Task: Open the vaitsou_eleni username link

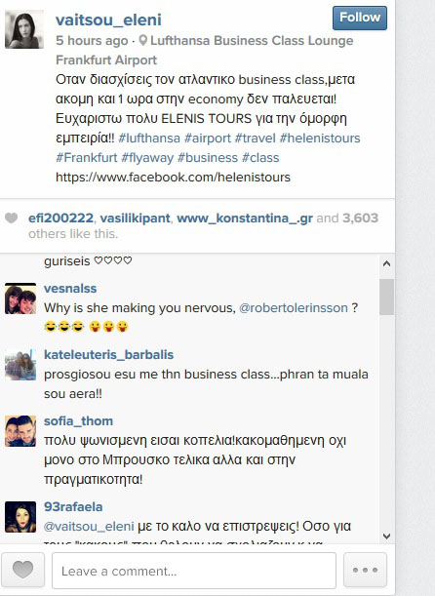Action: [108, 20]
